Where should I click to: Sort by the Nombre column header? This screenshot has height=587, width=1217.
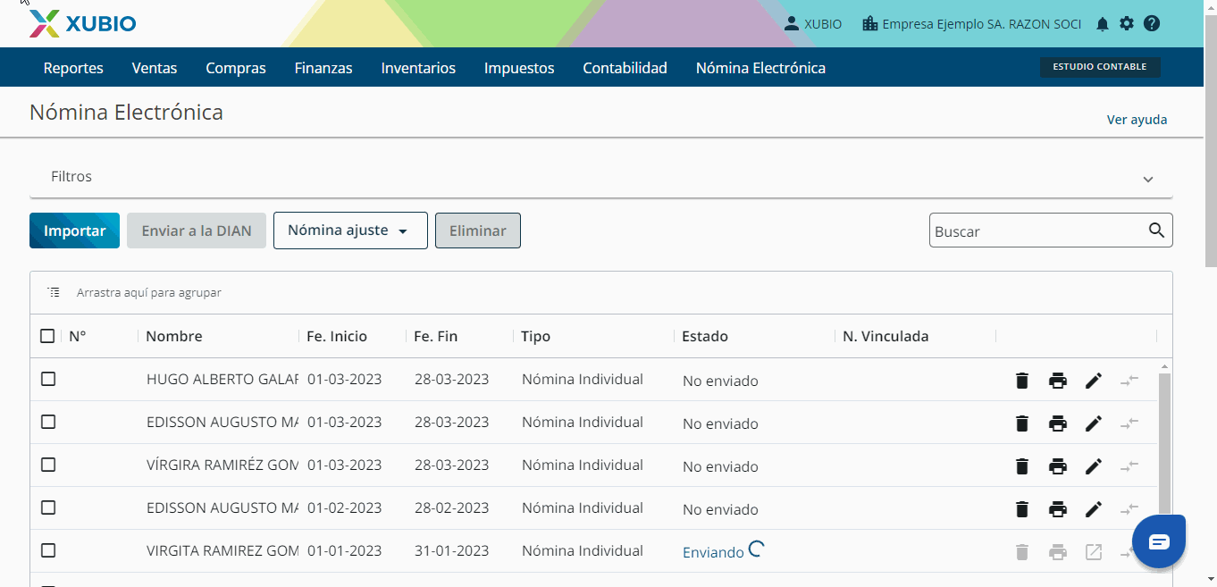174,336
